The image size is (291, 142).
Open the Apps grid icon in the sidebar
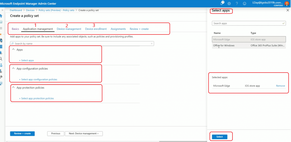tap(1, 46)
